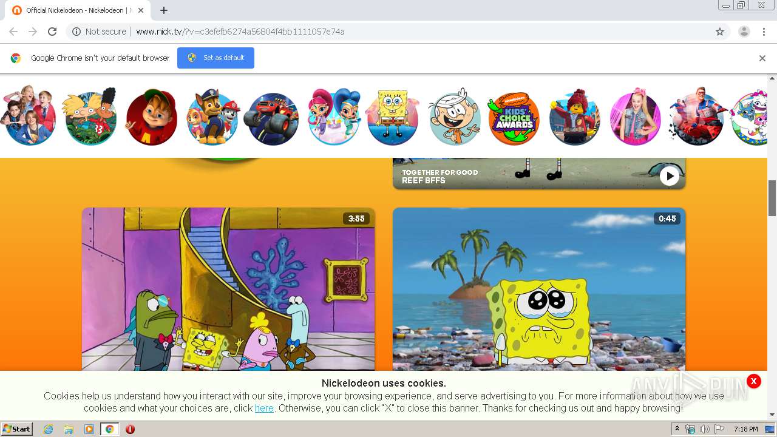Open the 0:45 crying SpongeBob video

(x=539, y=290)
